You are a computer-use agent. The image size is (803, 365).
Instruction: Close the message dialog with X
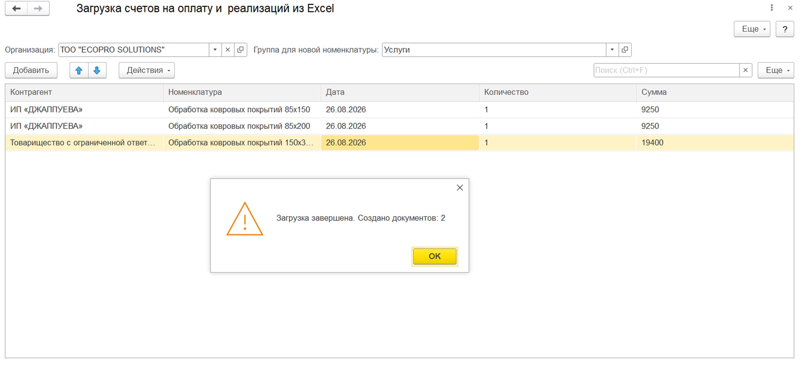pos(460,188)
